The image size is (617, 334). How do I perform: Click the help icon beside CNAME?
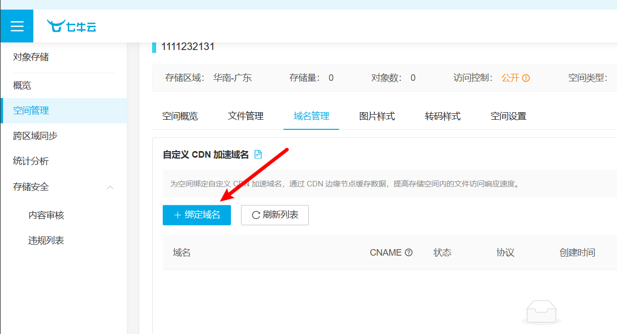(x=409, y=253)
